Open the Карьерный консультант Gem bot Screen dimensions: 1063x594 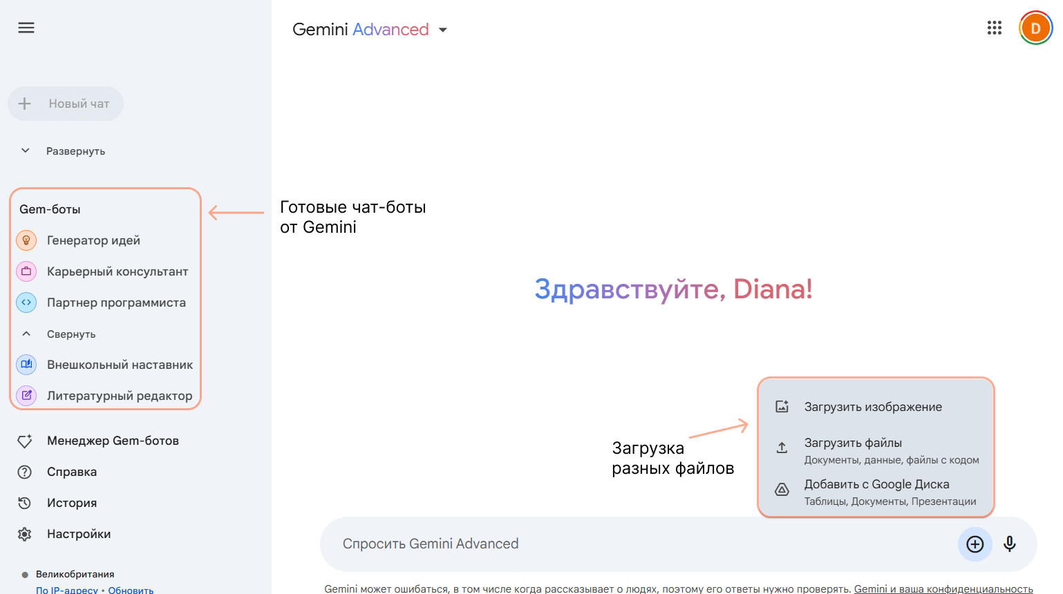coord(117,271)
